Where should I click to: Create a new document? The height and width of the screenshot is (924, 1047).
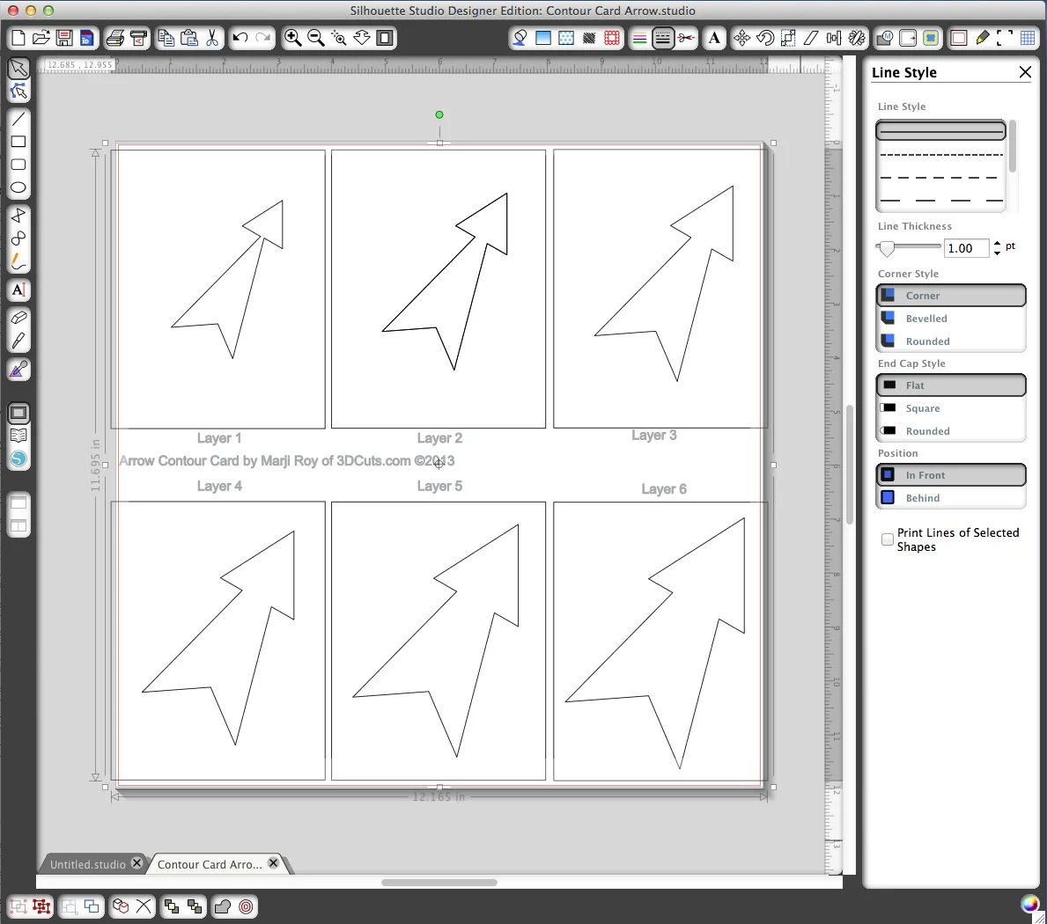click(x=18, y=38)
